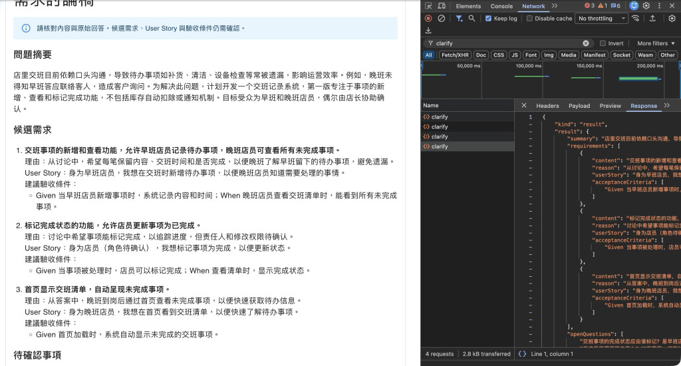681x366 pixels.
Task: Open the Payload tab
Action: 579,106
